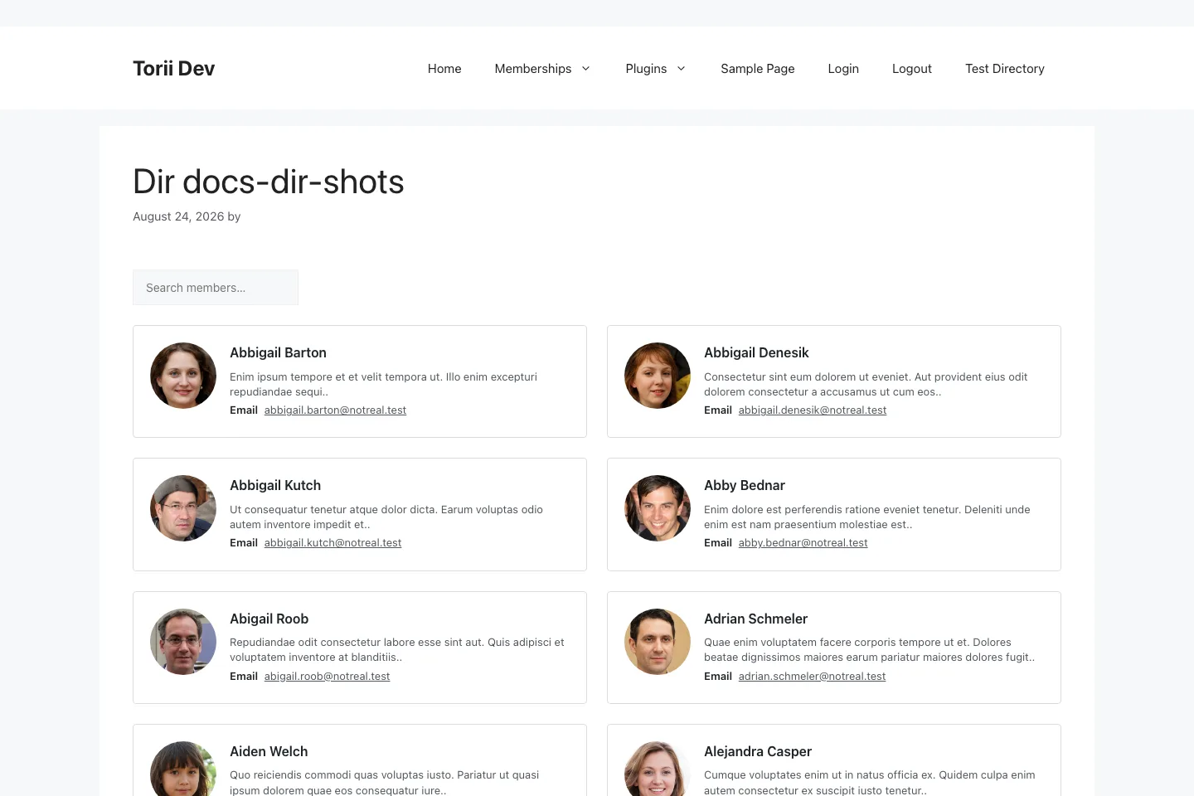Screen dimensions: 1194x796
Task: Email abby.bednar@notreal.test
Action: tap(803, 543)
